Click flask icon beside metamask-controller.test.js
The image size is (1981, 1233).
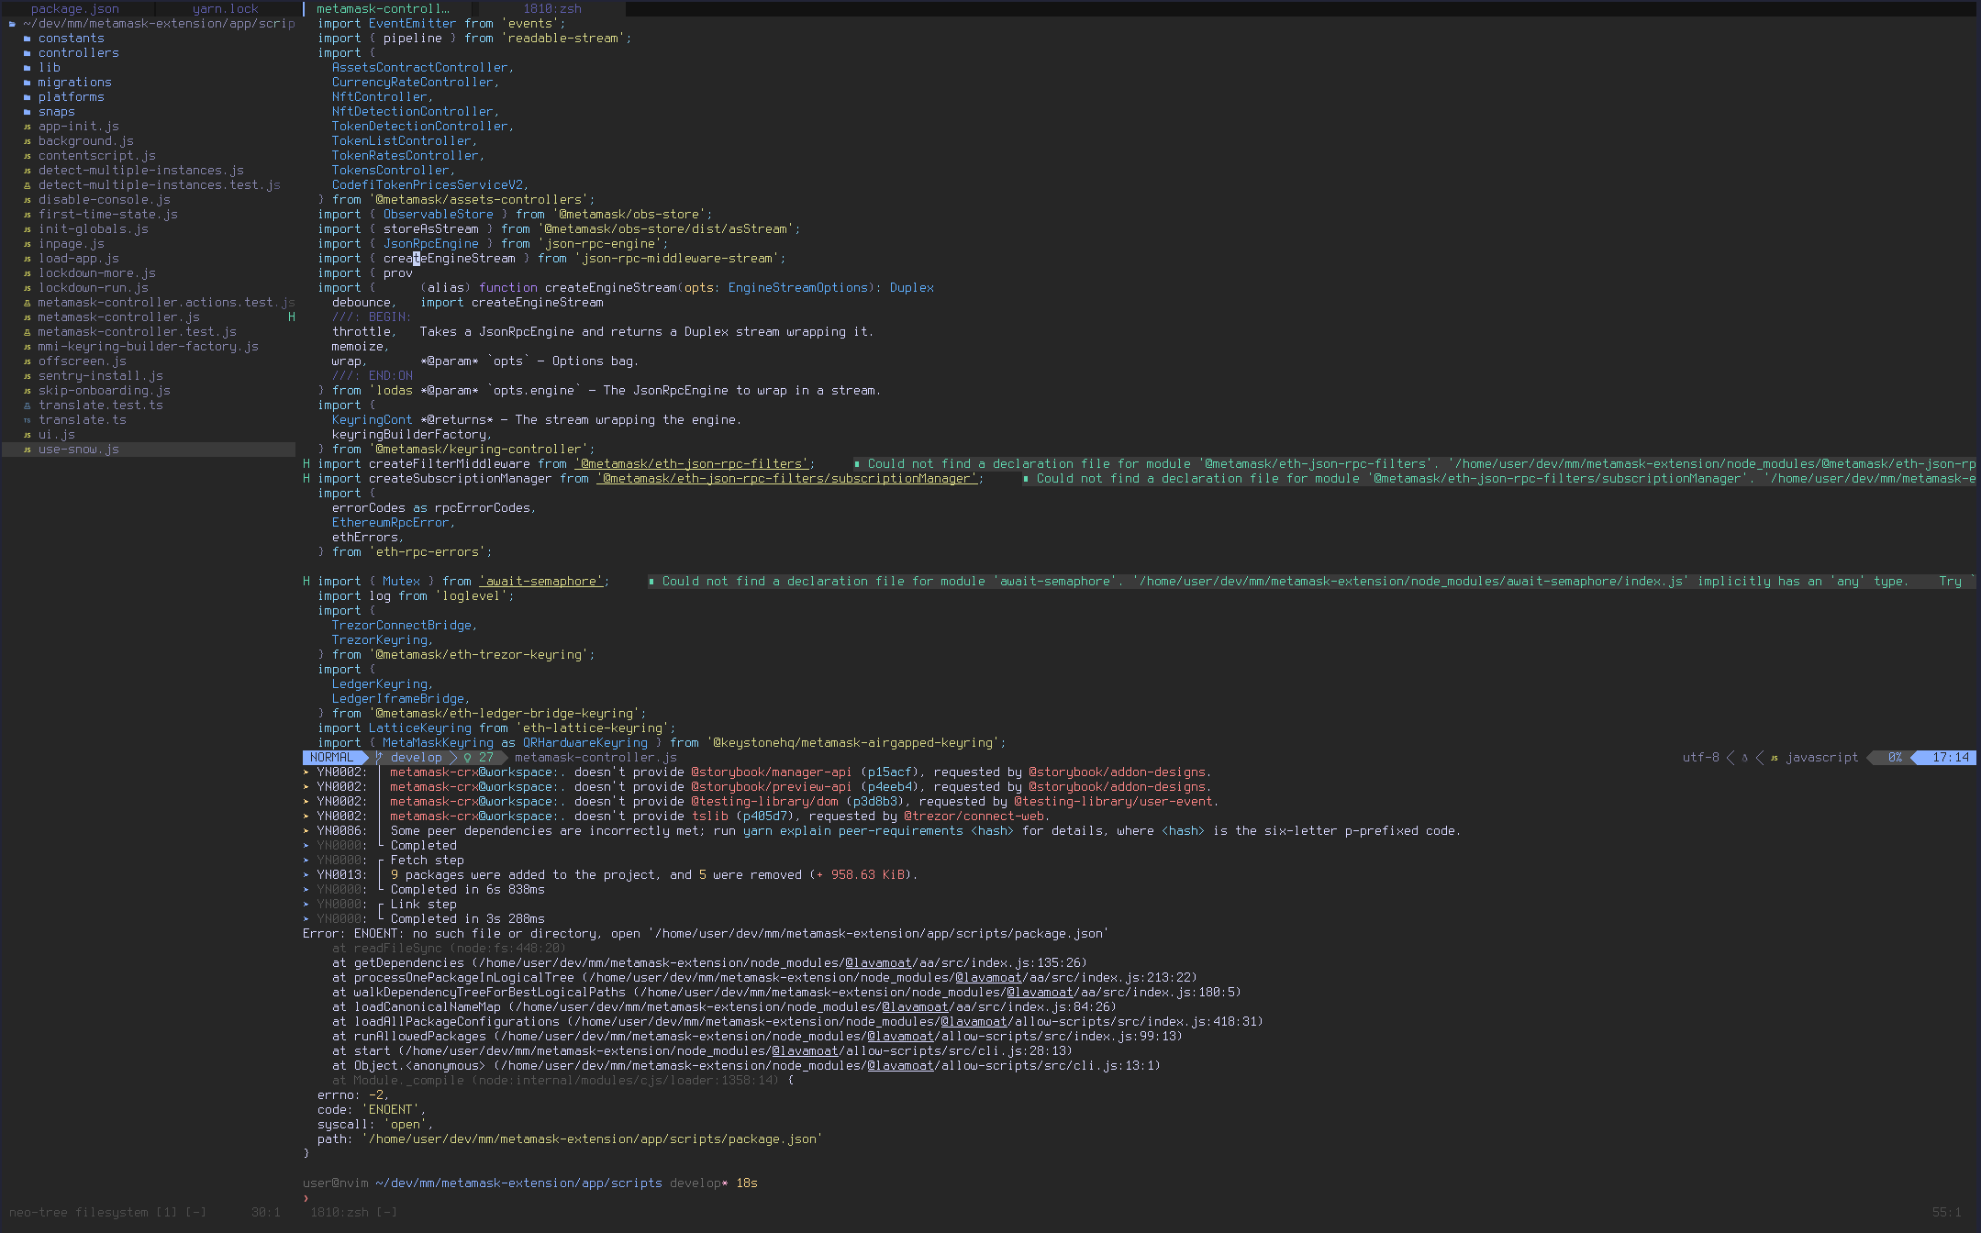click(28, 332)
